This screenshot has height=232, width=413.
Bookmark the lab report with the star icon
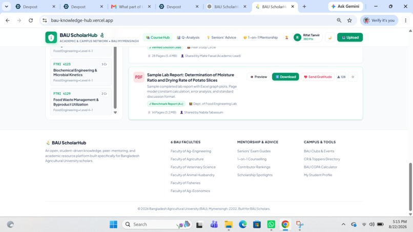[353, 77]
